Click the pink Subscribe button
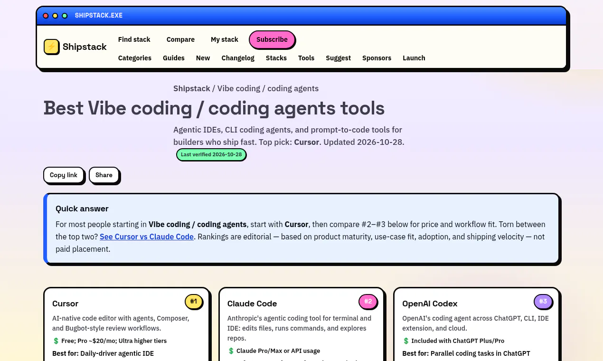This screenshot has height=361, width=603. [272, 39]
